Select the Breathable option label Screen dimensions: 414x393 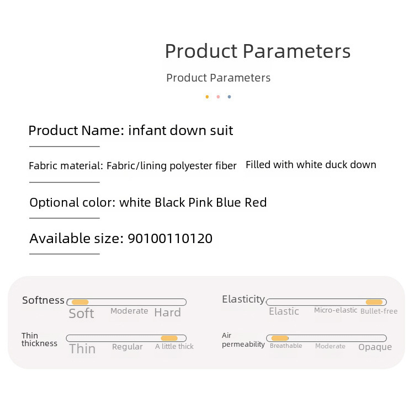pos(286,346)
